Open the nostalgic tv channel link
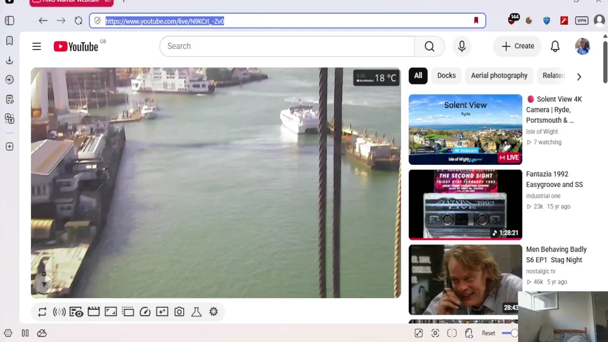608x342 pixels. coord(541,271)
